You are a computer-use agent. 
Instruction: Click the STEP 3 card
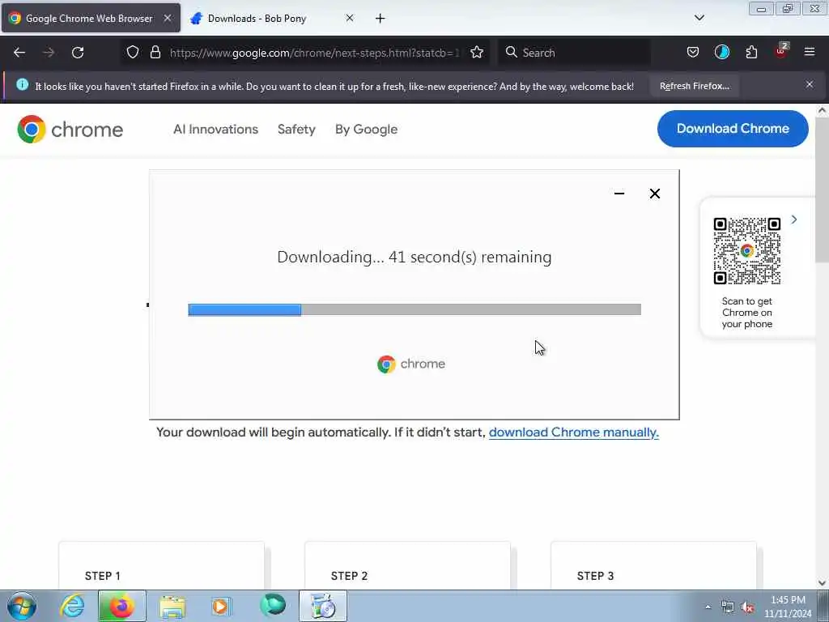click(653, 564)
